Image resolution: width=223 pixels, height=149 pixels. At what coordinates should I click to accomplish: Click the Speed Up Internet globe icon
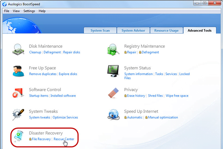[x=113, y=114]
